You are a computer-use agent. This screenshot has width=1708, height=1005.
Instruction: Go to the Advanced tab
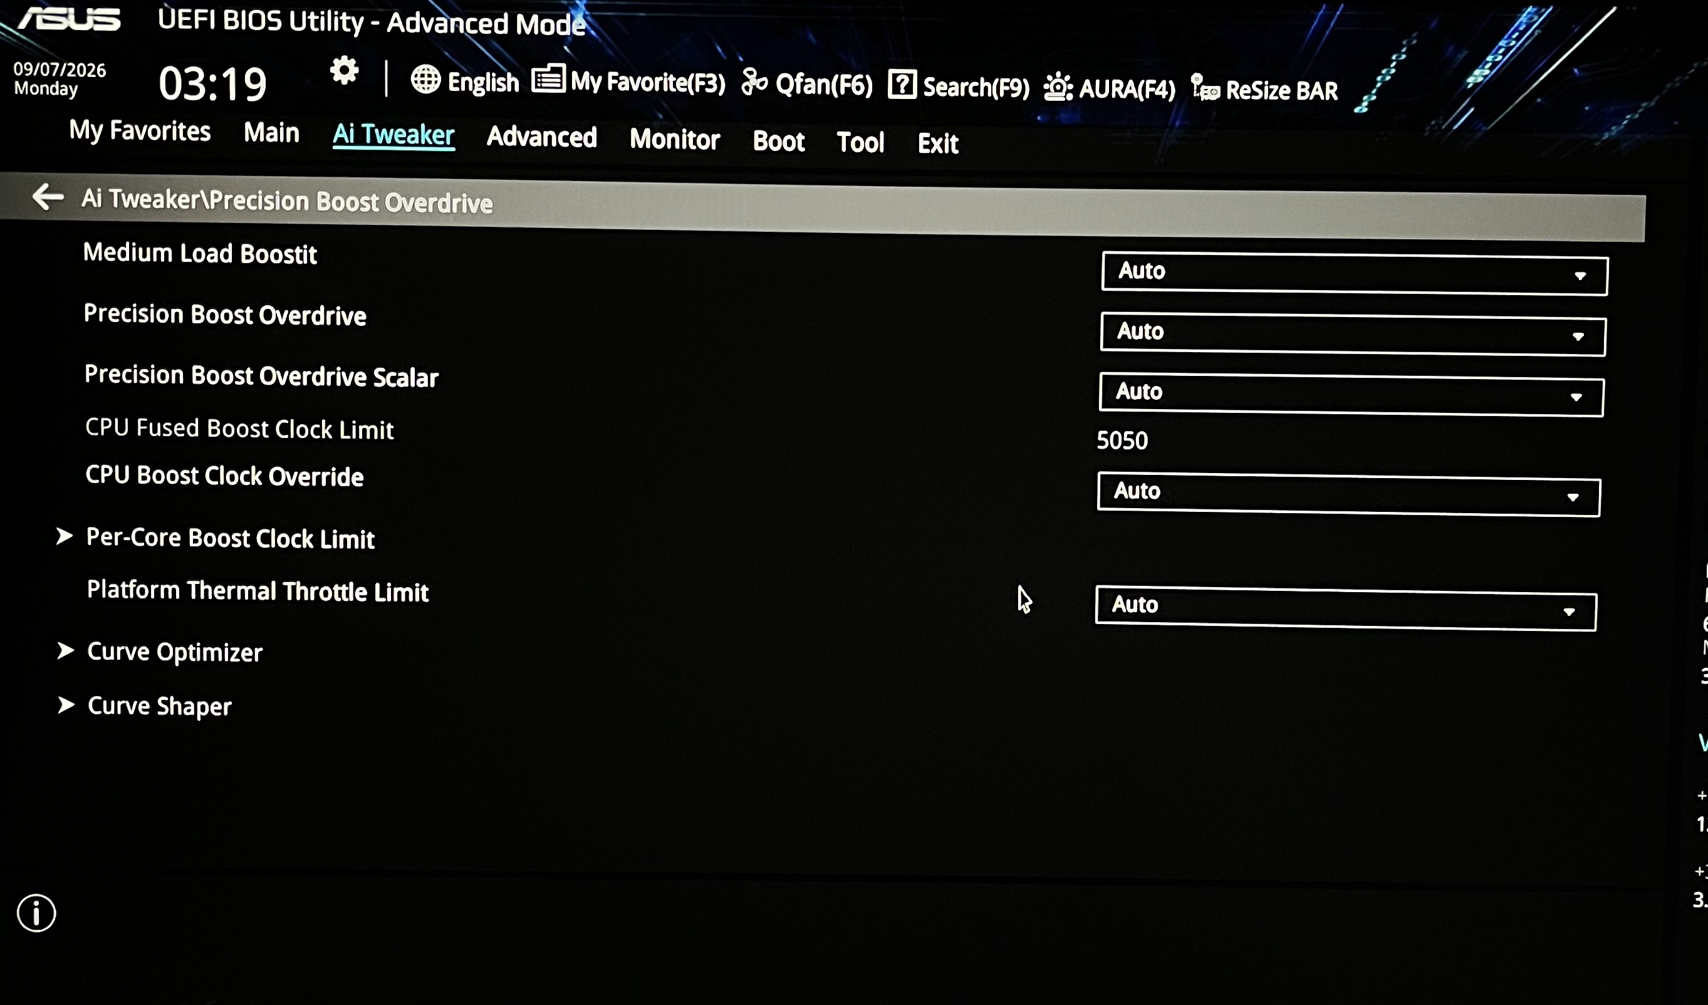coord(541,137)
